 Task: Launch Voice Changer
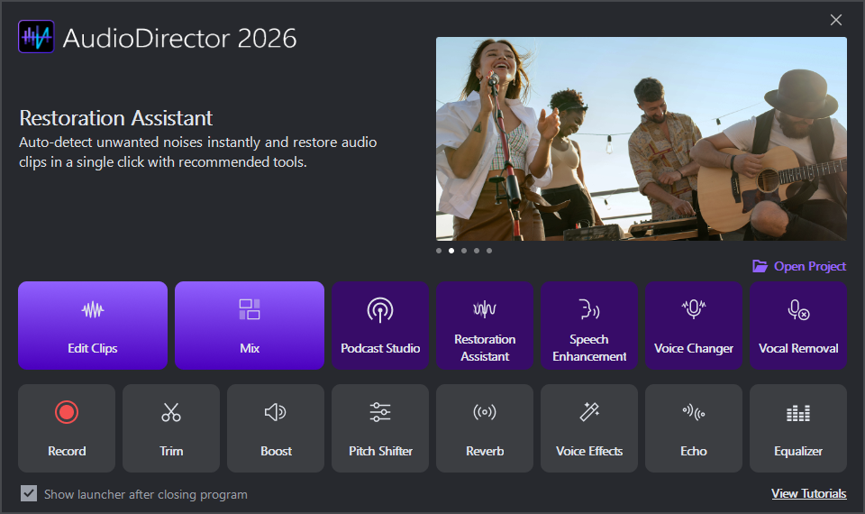pyautogui.click(x=694, y=326)
